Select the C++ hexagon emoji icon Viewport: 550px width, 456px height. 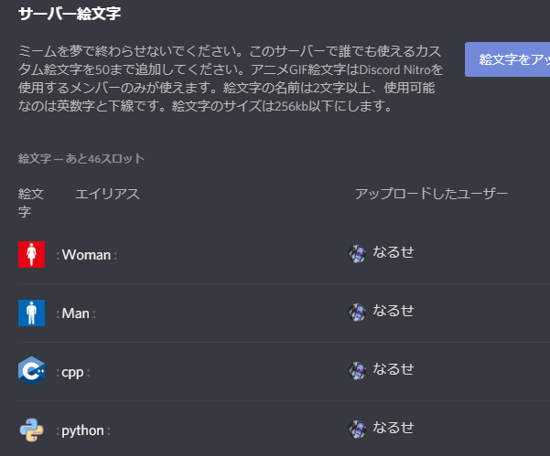(x=31, y=371)
